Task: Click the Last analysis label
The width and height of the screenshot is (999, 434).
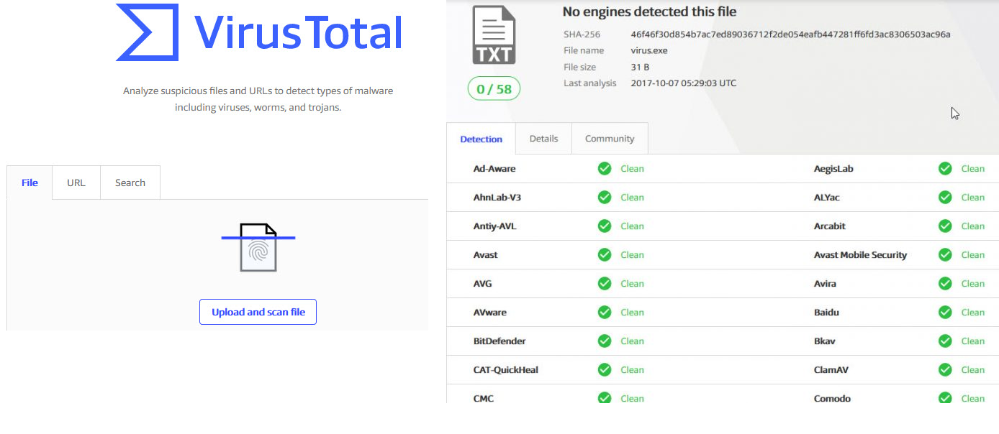Action: coord(589,83)
